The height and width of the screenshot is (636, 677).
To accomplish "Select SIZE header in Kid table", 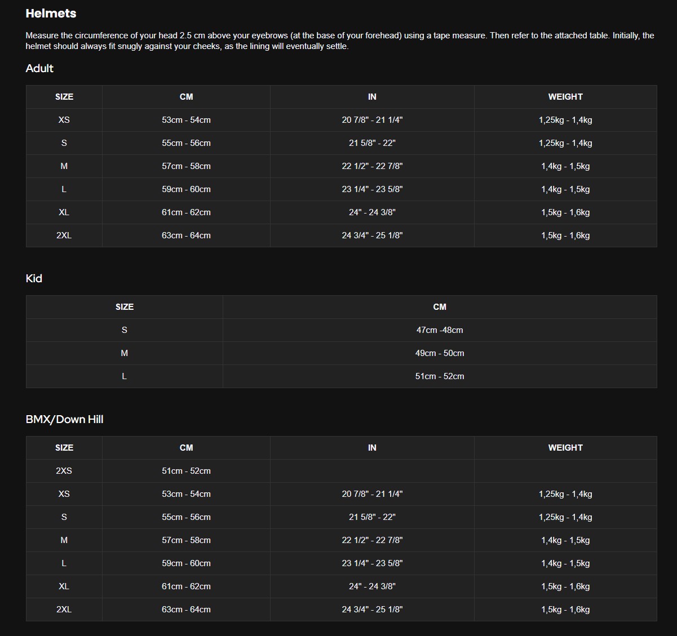I will coord(125,307).
